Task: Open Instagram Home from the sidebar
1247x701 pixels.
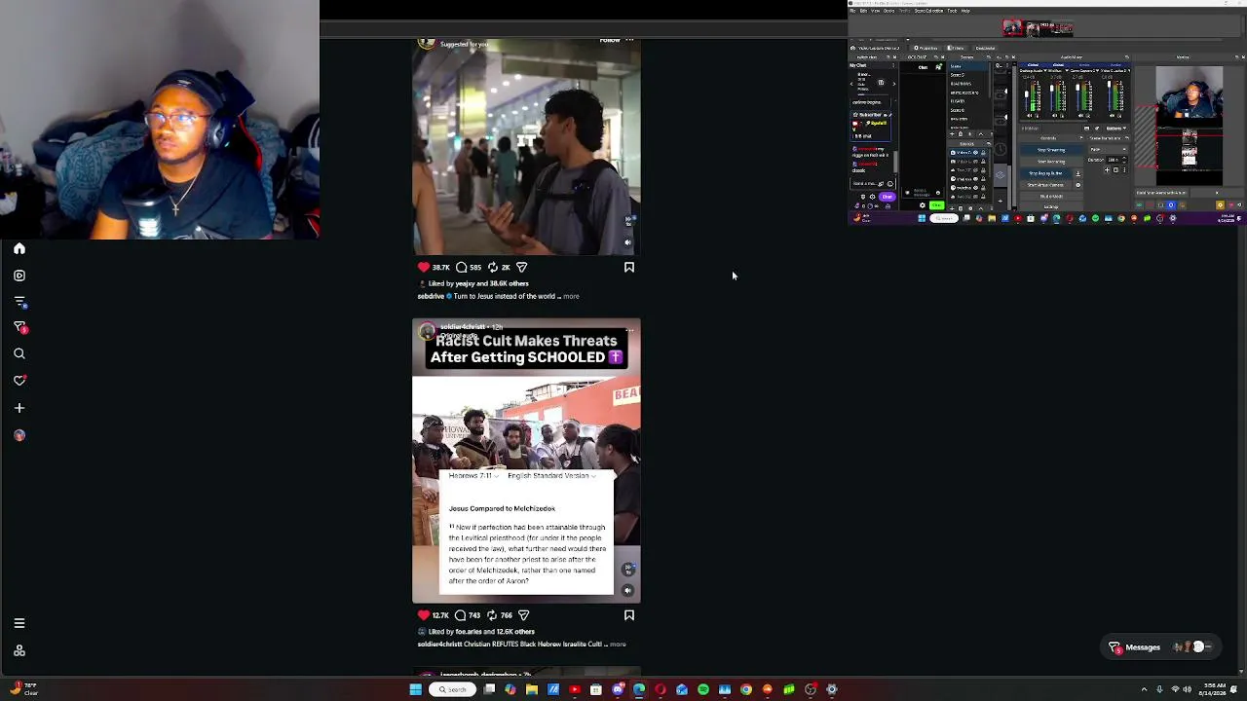Action: [x=19, y=248]
